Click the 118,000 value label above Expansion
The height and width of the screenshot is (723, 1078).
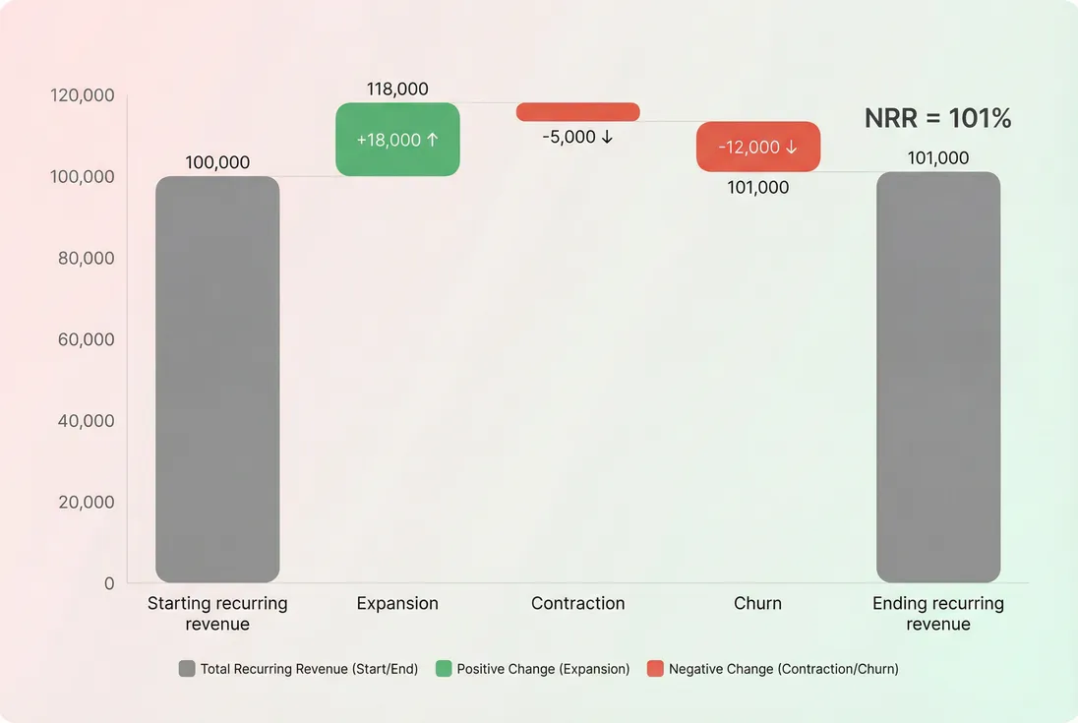pyautogui.click(x=396, y=89)
